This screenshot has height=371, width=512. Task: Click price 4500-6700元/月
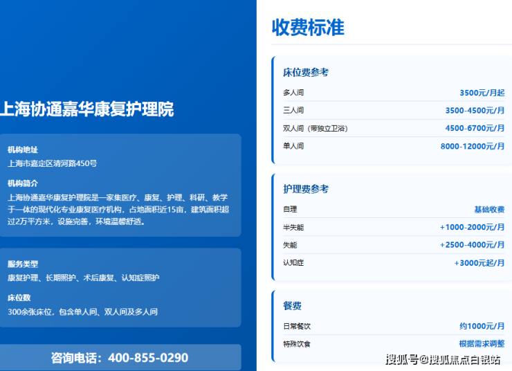475,128
